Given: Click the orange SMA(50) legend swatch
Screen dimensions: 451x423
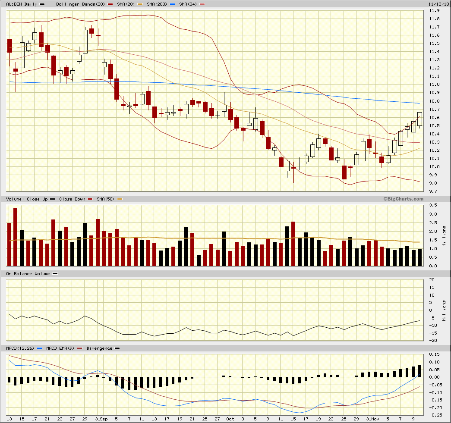Looking at the screenshot, I should point(120,199).
